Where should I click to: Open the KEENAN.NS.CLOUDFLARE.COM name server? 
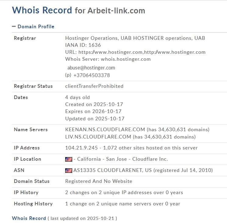pyautogui.click(x=105, y=130)
